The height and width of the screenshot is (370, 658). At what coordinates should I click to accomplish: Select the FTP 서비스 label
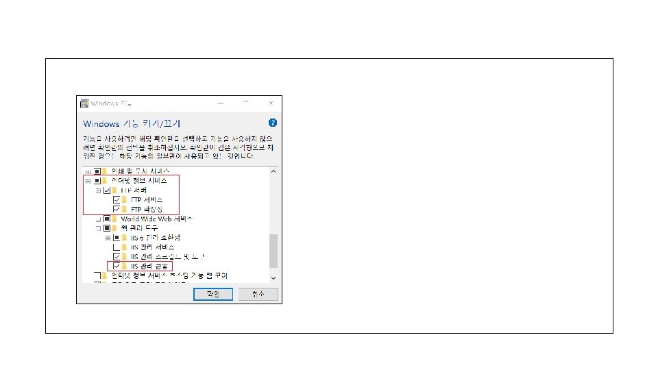coord(147,200)
